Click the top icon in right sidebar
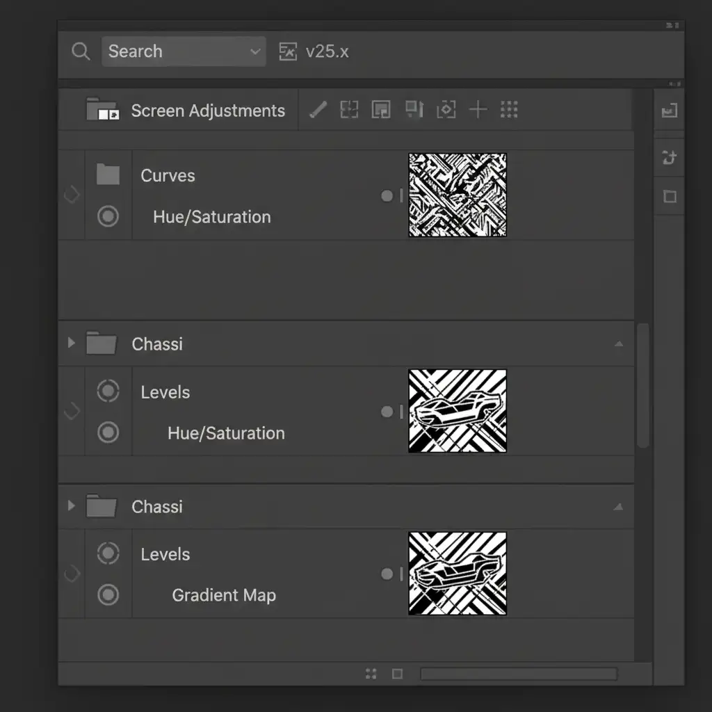Viewport: 712px width, 712px height. coord(669,111)
